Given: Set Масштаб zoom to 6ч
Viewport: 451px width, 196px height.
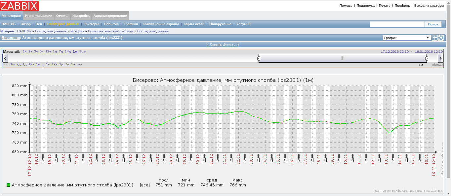Looking at the screenshot, I should pos(41,51).
